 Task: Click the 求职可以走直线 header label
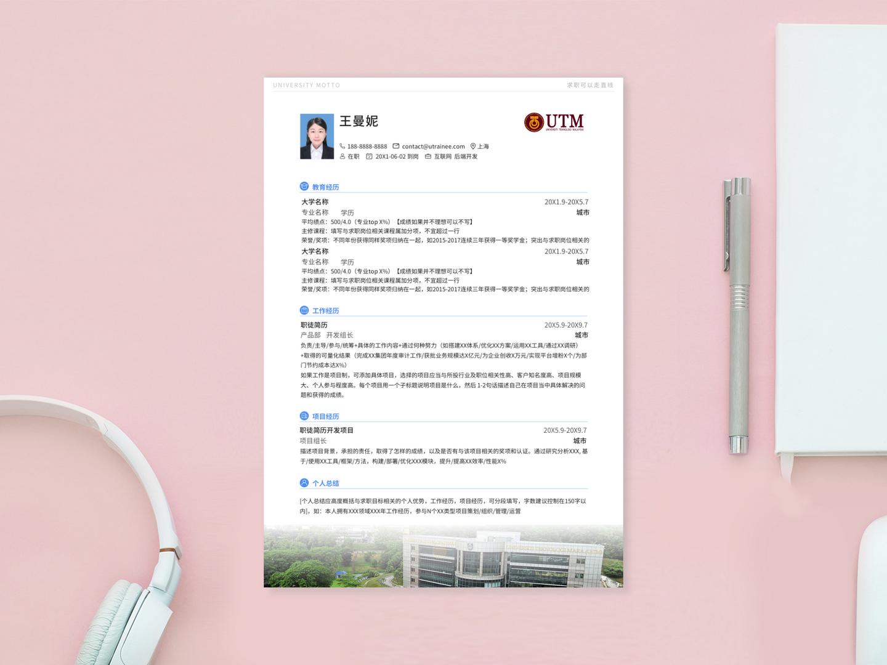(x=590, y=85)
